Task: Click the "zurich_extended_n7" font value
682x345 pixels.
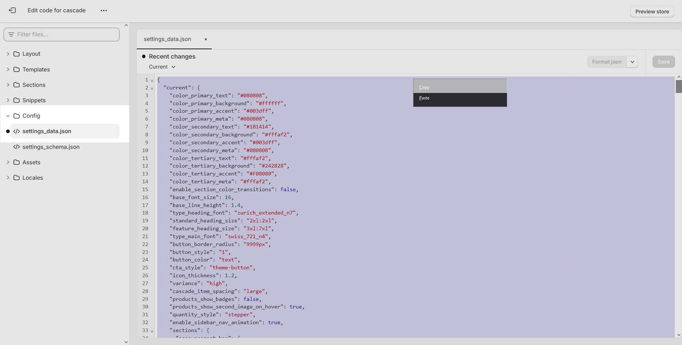Action: click(266, 213)
